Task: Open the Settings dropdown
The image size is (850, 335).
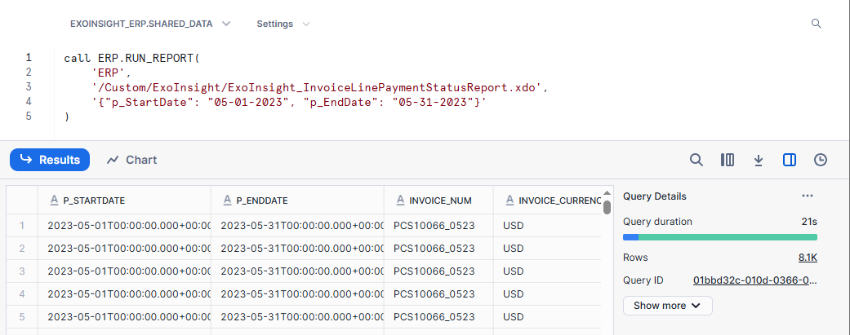Action: click(x=283, y=24)
